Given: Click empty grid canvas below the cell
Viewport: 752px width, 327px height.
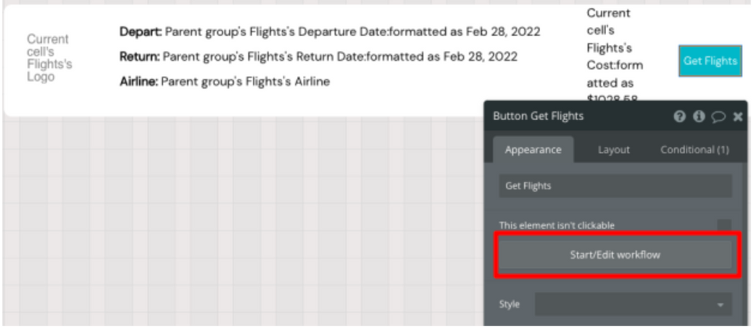Looking at the screenshot, I should [226, 226].
